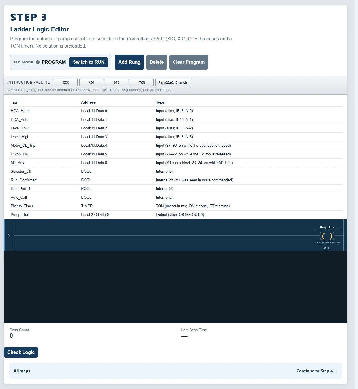Image resolution: width=358 pixels, height=389 pixels.
Task: Select the XIC instruction from palette
Action: [66, 82]
